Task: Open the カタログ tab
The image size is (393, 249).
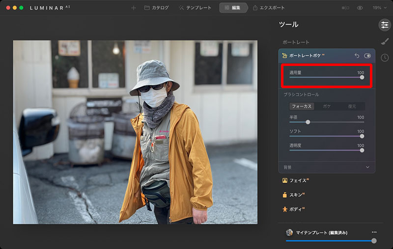Action: [156, 8]
